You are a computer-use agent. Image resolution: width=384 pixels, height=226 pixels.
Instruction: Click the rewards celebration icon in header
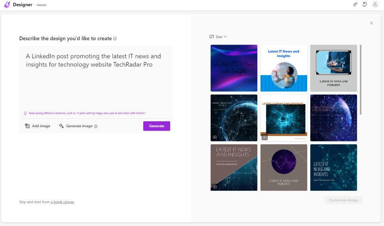[365, 5]
